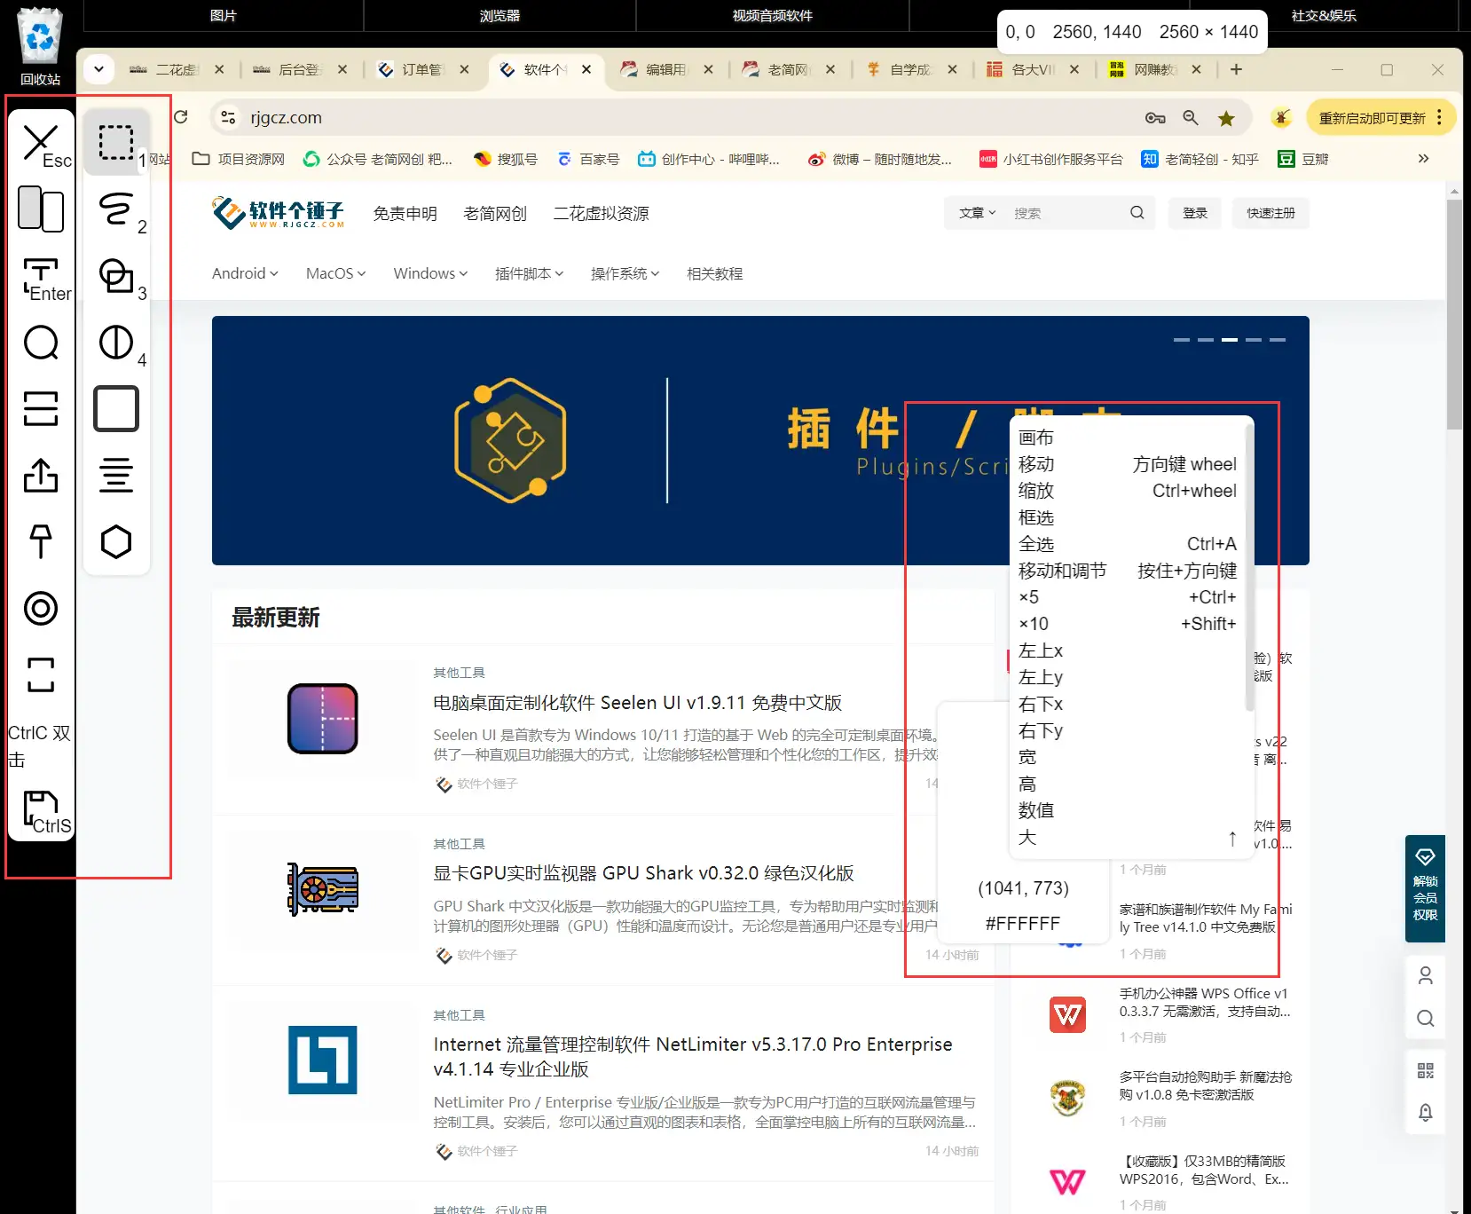Open the 相关教程 navigation link
The height and width of the screenshot is (1214, 1471).
click(x=714, y=273)
